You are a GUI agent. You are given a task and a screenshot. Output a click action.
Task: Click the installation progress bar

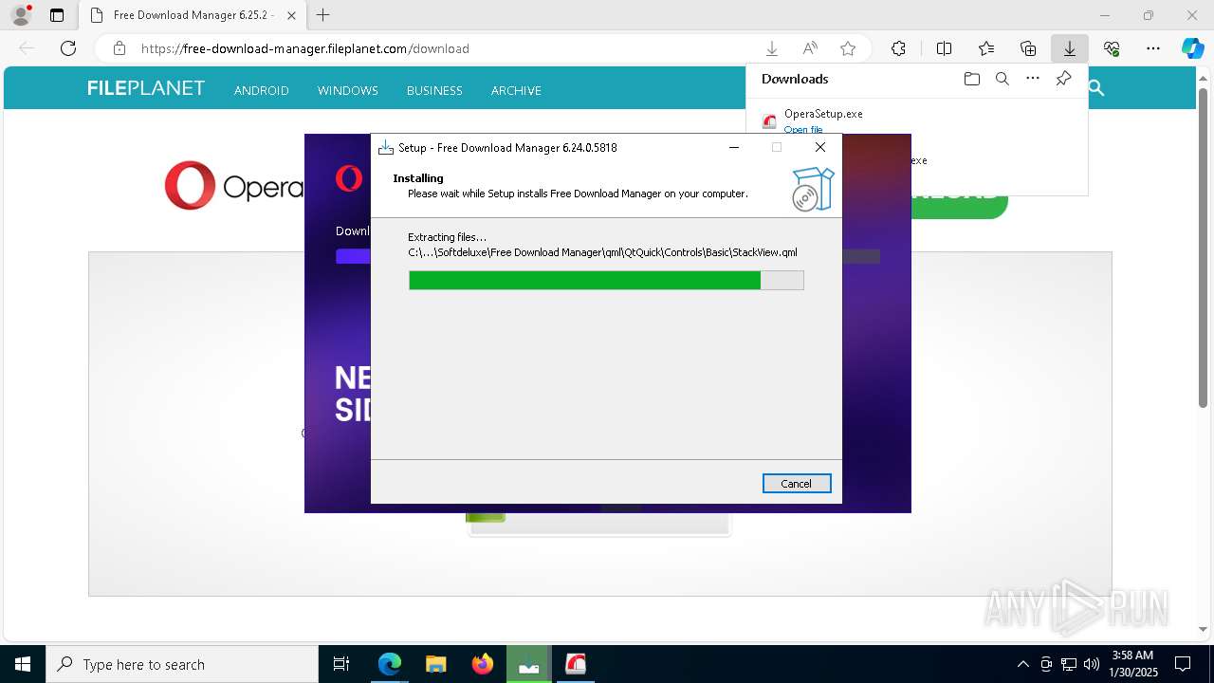point(606,280)
